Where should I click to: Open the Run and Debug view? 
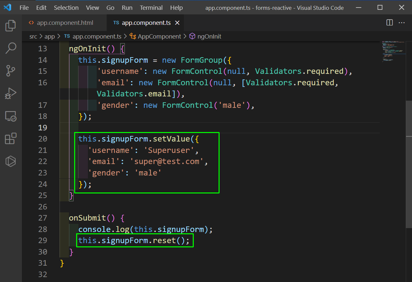click(11, 93)
